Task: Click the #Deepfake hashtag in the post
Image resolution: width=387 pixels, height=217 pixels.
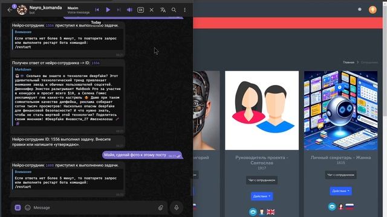Action: 54,119
